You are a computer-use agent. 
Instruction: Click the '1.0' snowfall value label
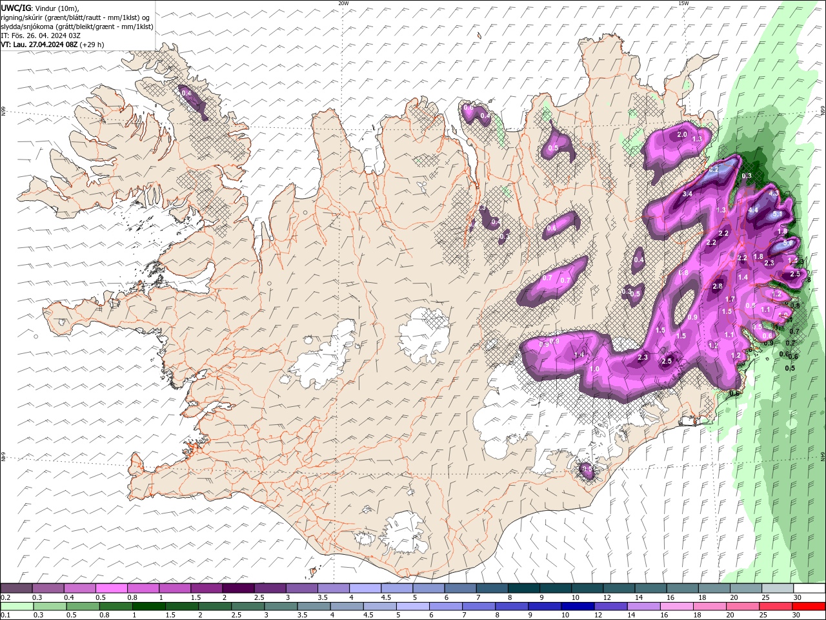coord(594,369)
